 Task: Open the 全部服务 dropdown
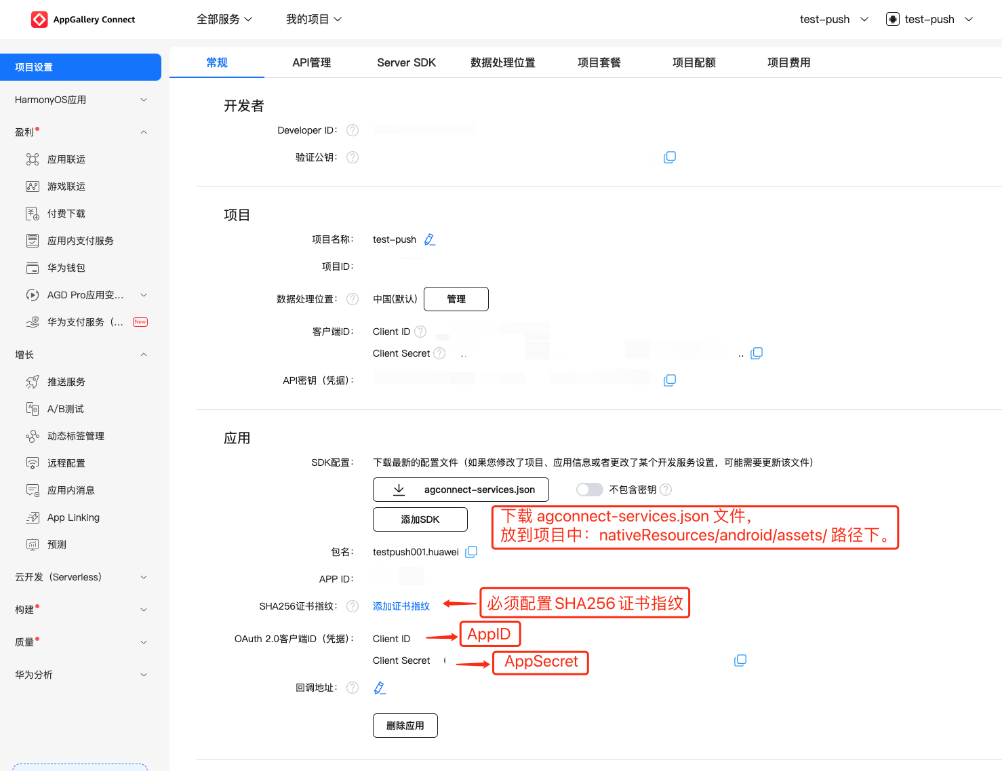[224, 20]
